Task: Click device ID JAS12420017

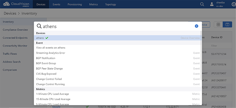Action: 219,80
